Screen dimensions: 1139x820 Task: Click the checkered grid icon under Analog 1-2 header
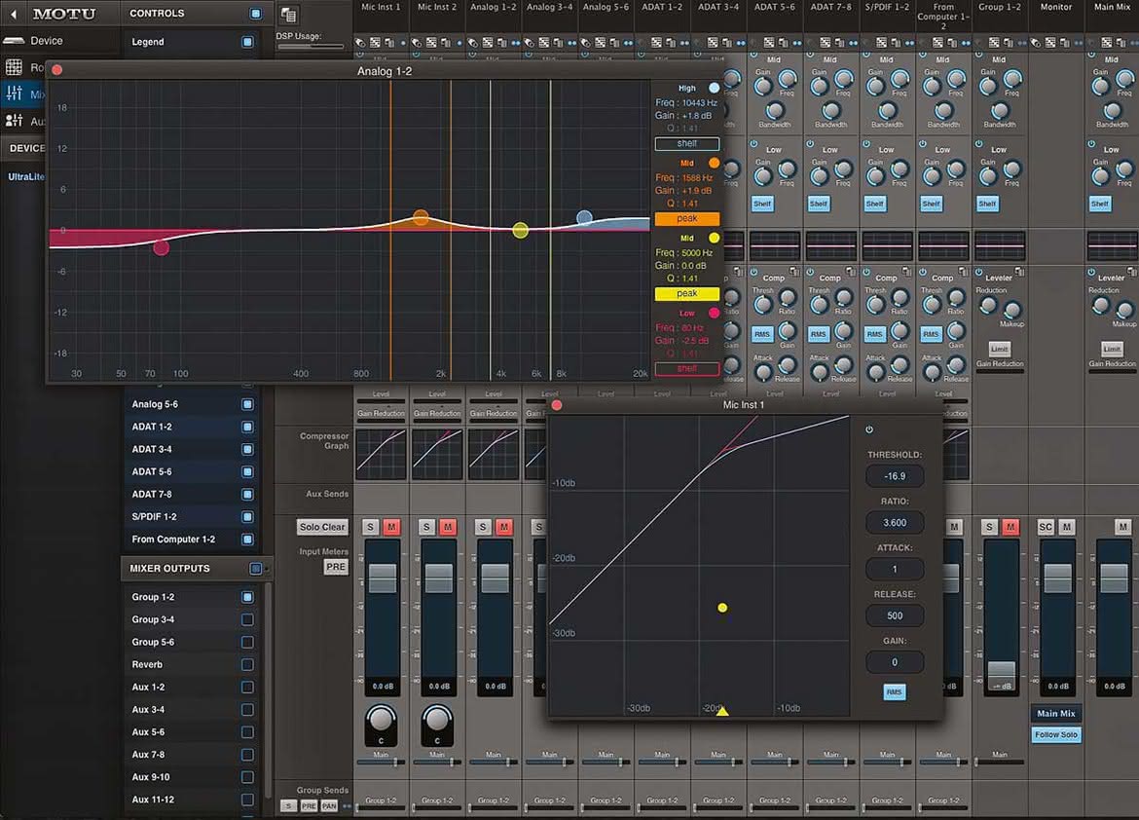tap(488, 43)
